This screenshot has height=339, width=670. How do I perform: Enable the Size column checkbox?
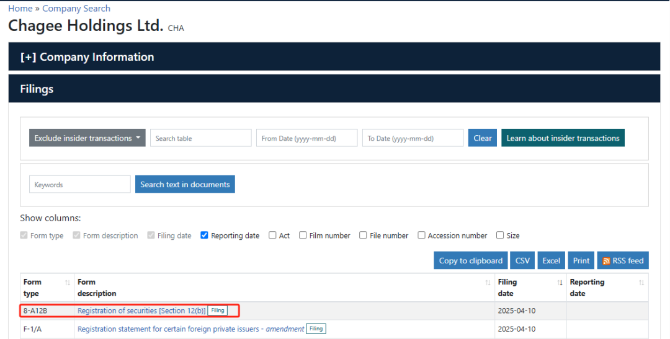[500, 236]
